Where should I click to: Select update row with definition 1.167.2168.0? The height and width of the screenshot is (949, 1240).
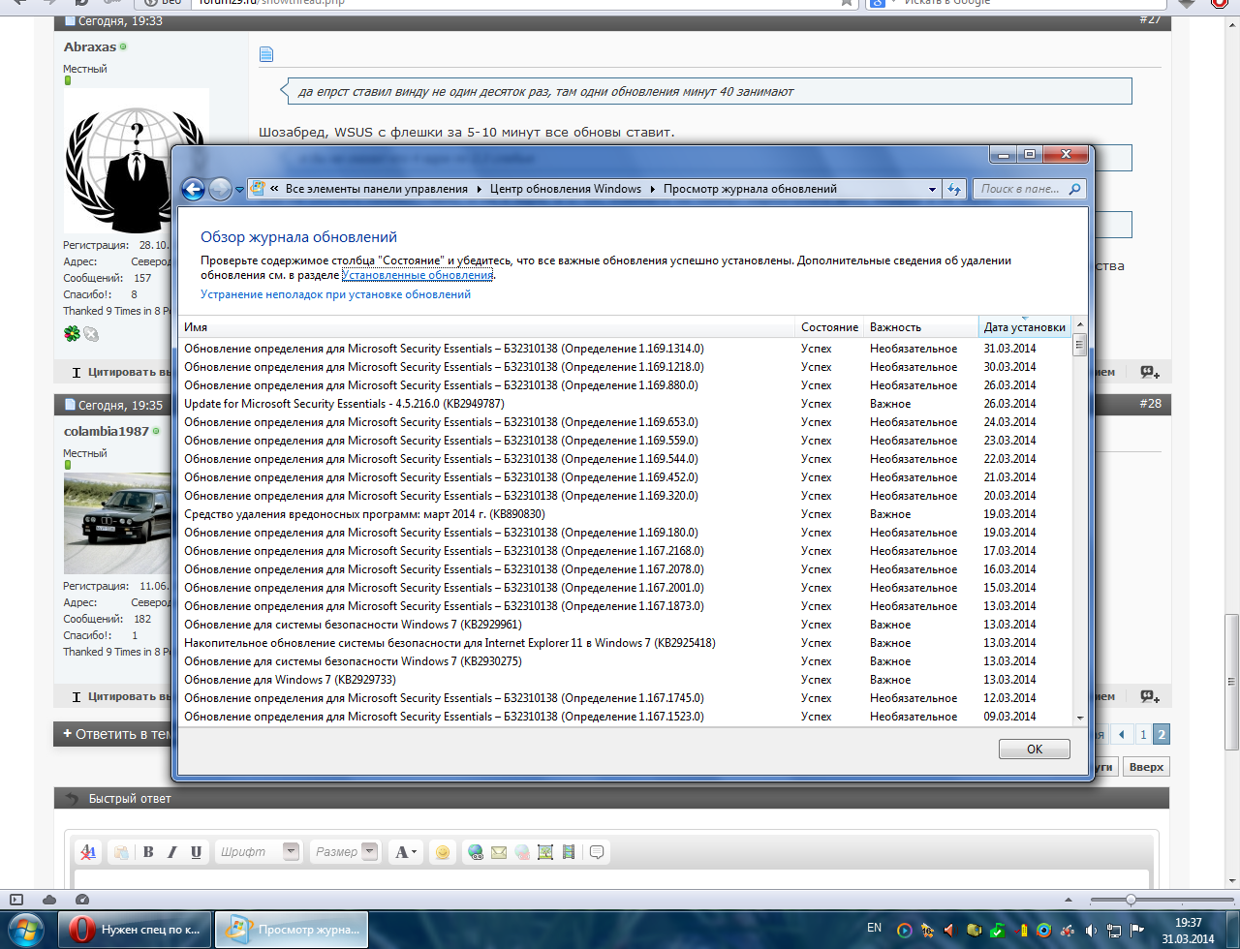click(x=626, y=551)
